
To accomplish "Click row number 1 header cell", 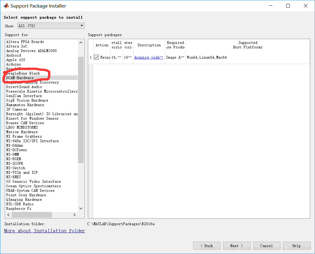I will click(91, 57).
